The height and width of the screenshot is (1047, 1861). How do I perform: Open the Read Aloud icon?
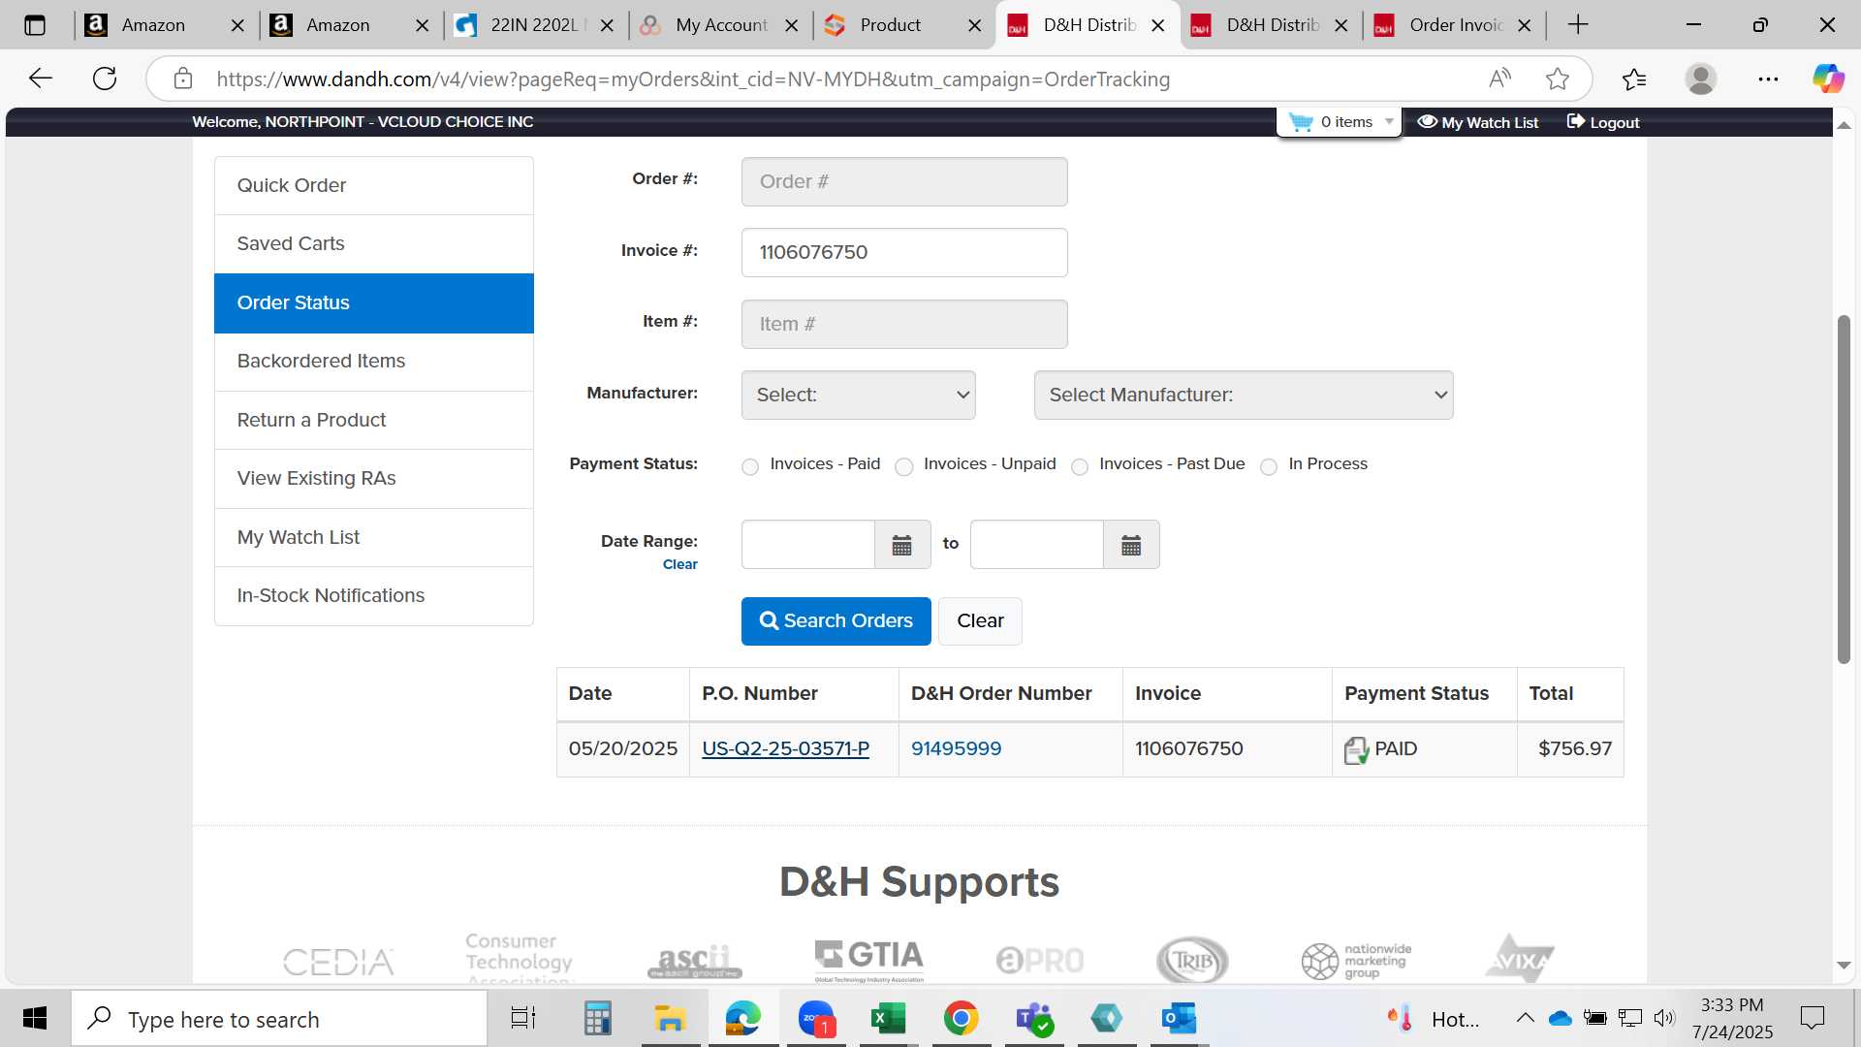1499,79
